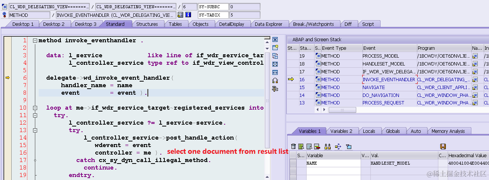Collapse the method invoke_eventhandler code block
Screen dimensions: 489x180
(35, 40)
